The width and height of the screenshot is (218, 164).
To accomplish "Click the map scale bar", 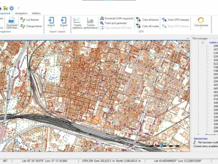I will (x=164, y=146).
